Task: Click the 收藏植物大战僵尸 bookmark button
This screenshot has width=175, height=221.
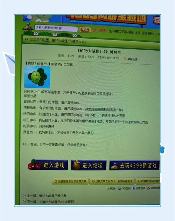Action: [148, 181]
